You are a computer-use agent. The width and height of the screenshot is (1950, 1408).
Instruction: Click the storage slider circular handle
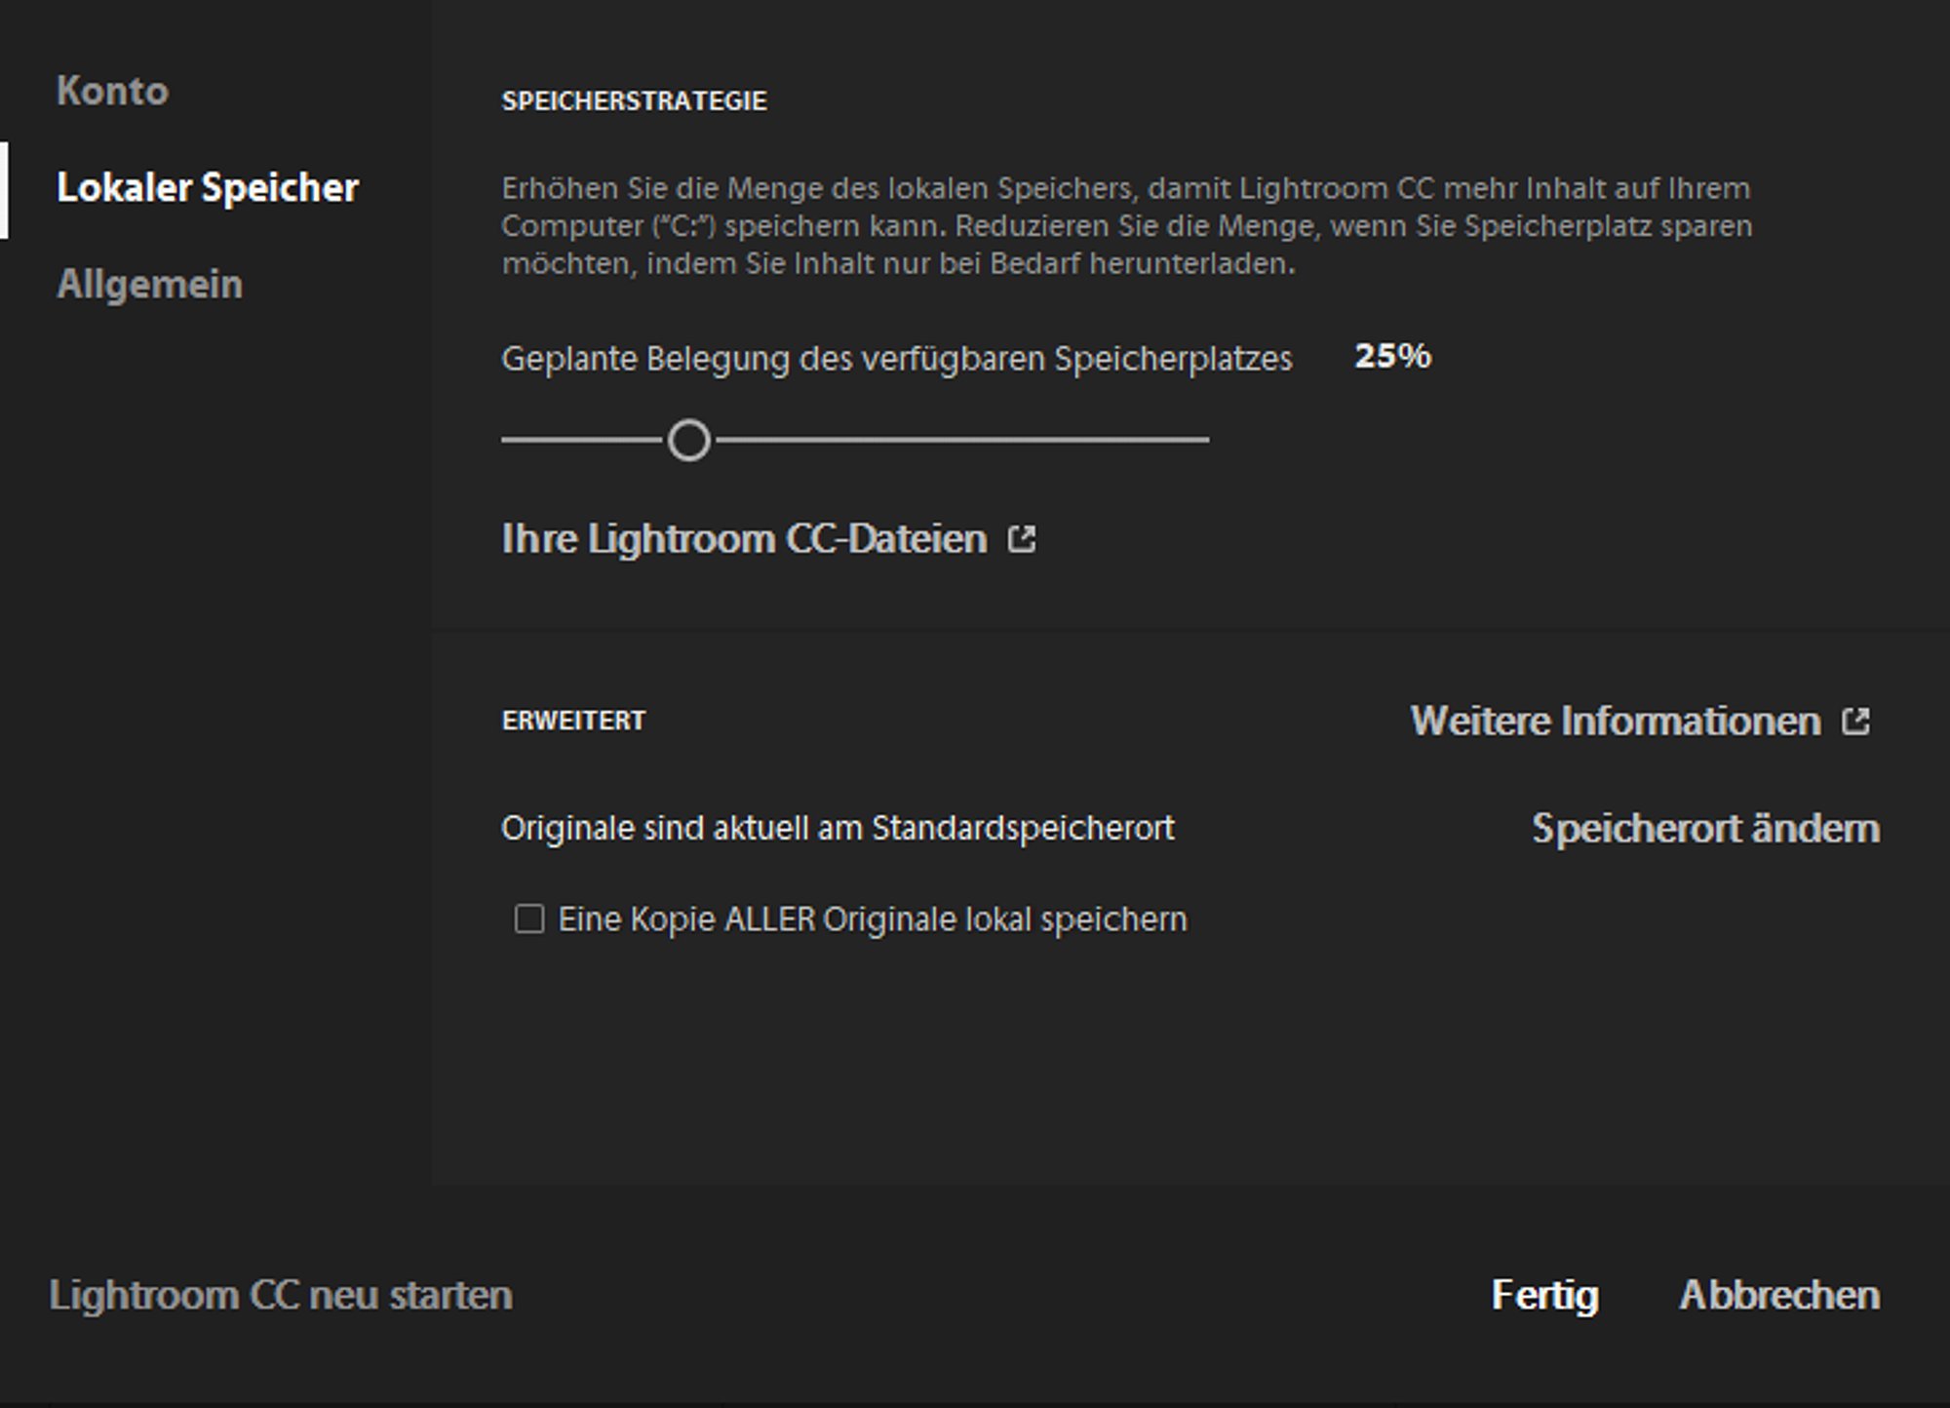pyautogui.click(x=689, y=440)
